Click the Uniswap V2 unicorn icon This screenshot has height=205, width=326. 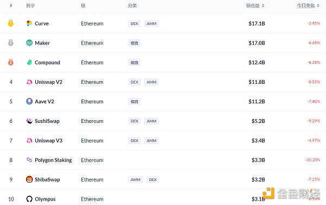(x=29, y=82)
